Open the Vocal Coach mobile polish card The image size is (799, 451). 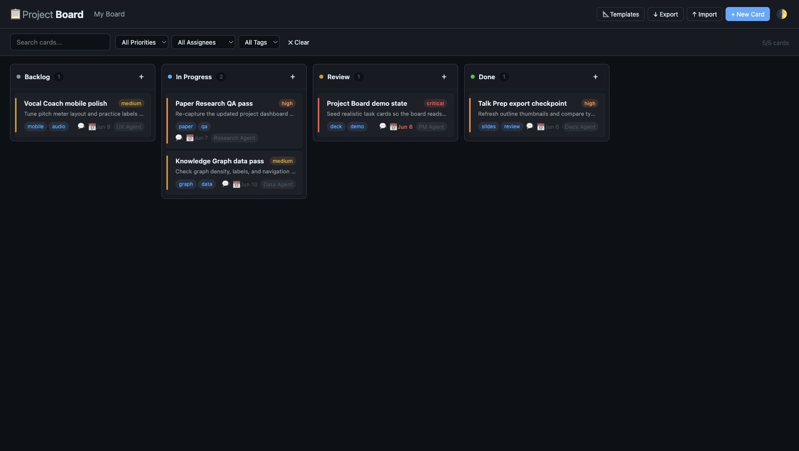click(83, 115)
